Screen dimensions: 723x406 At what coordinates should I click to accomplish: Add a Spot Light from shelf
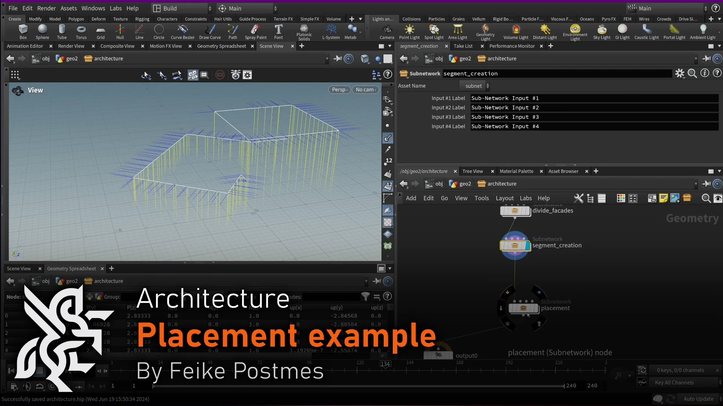[434, 32]
